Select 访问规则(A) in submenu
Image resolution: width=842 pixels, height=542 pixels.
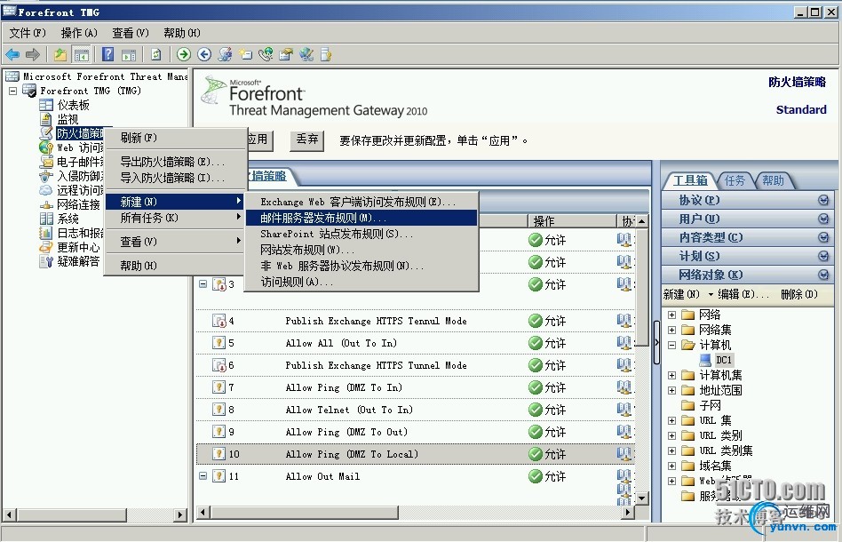pyautogui.click(x=361, y=282)
